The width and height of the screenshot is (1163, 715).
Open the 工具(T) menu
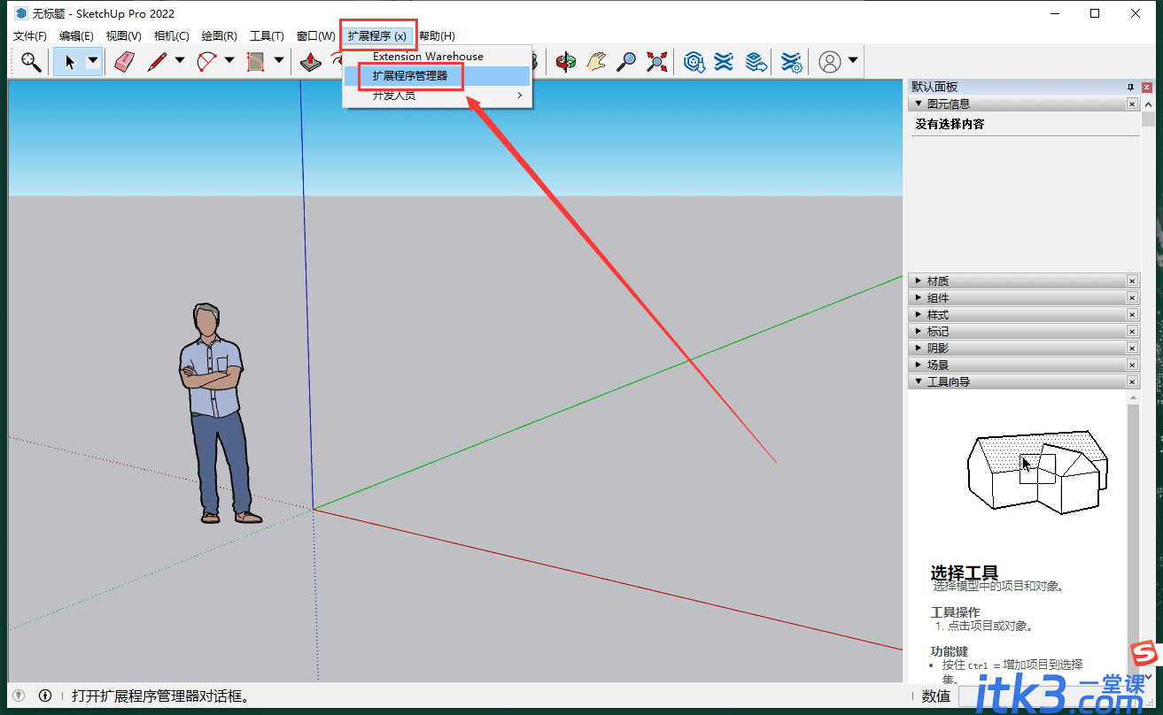point(267,36)
